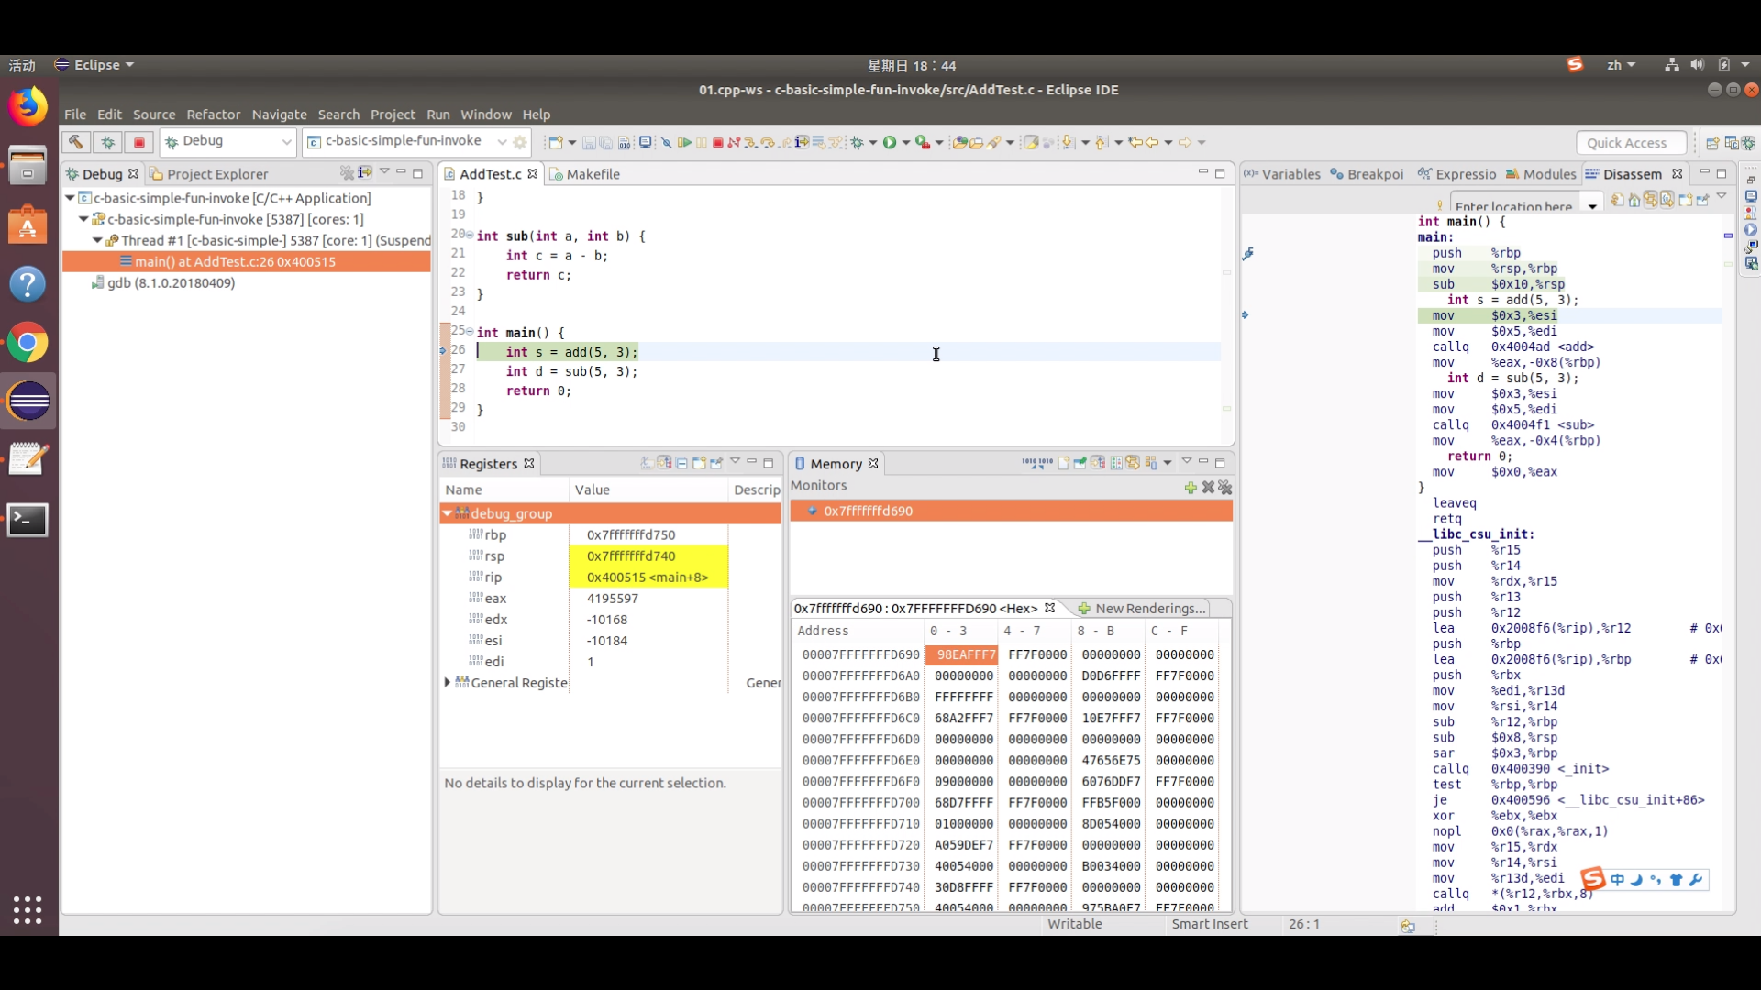Image resolution: width=1761 pixels, height=990 pixels.
Task: Collapse c-basic-simple-fun-invoke [C/C++ Application] node
Action: pos(70,198)
